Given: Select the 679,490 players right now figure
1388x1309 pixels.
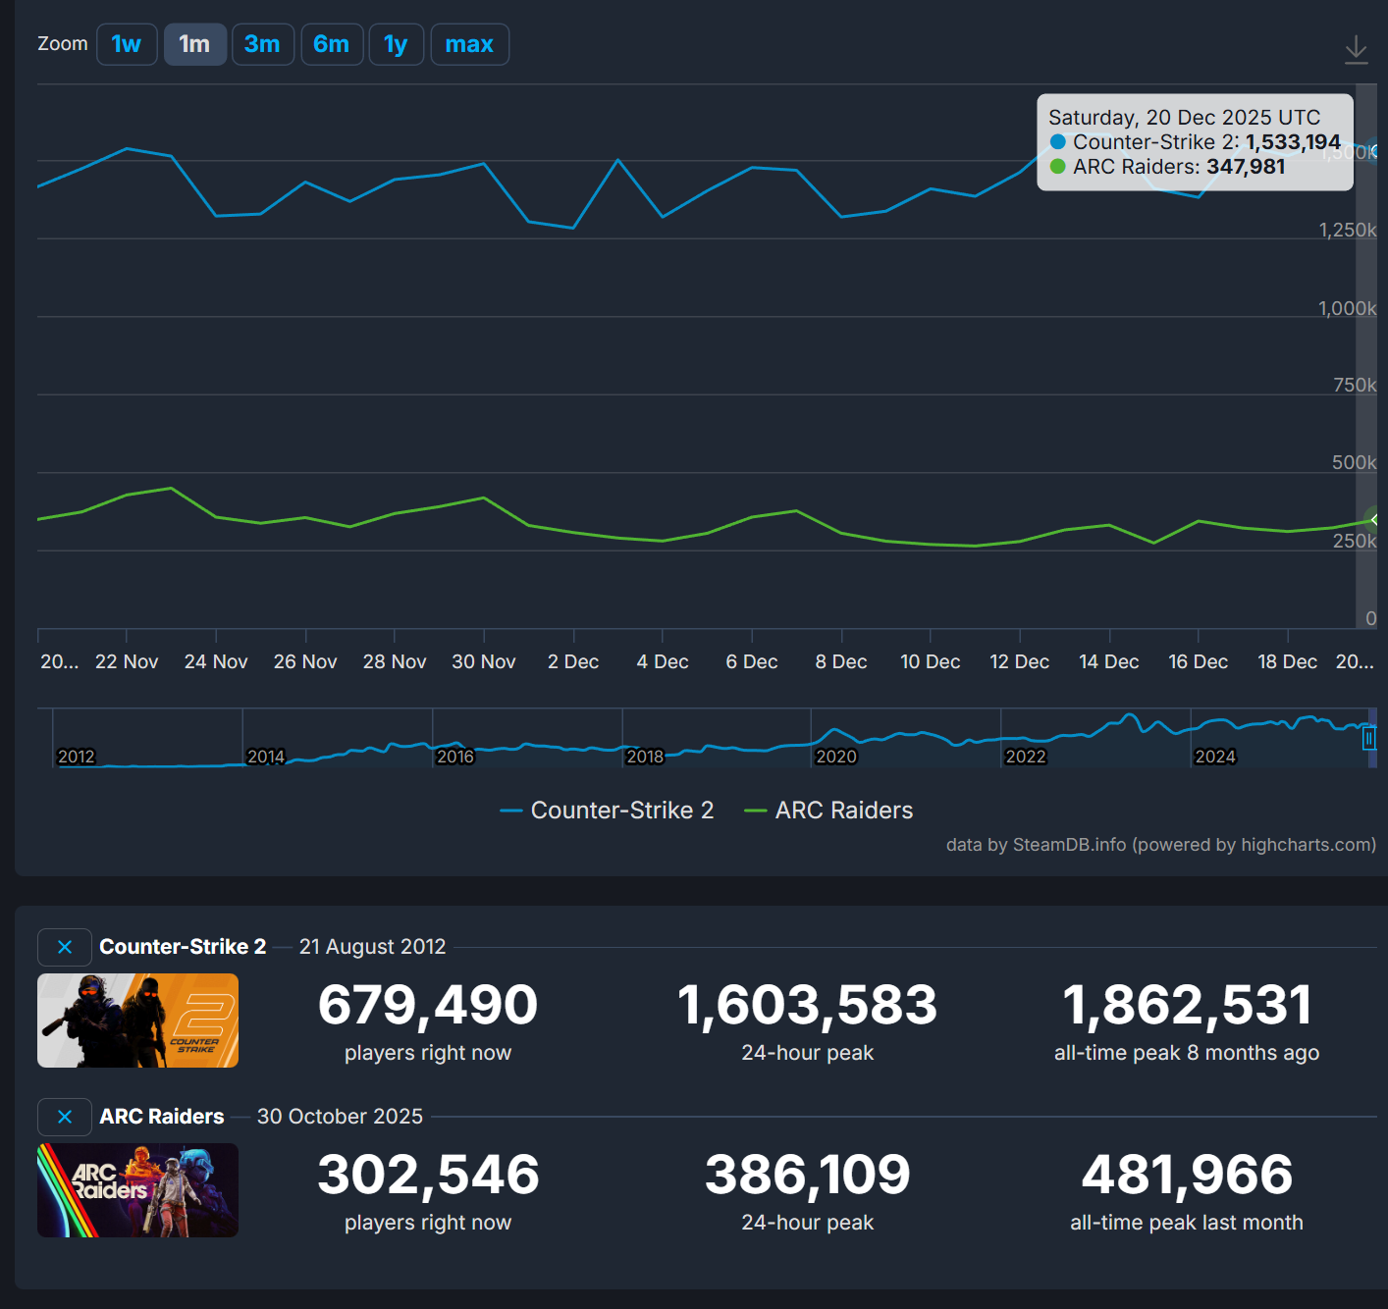Looking at the screenshot, I should (428, 1006).
